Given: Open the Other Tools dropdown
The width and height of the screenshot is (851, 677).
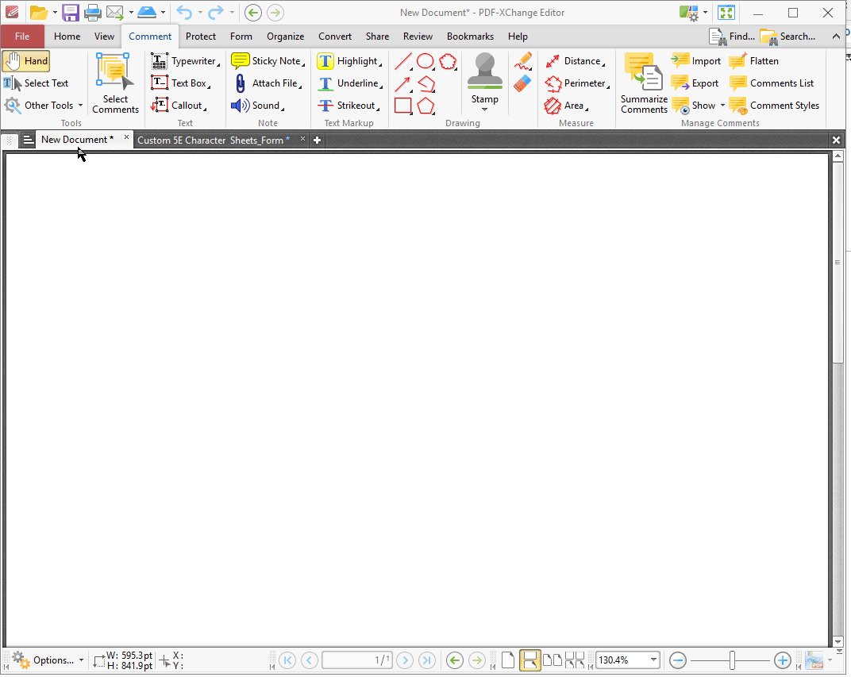Looking at the screenshot, I should 81,105.
